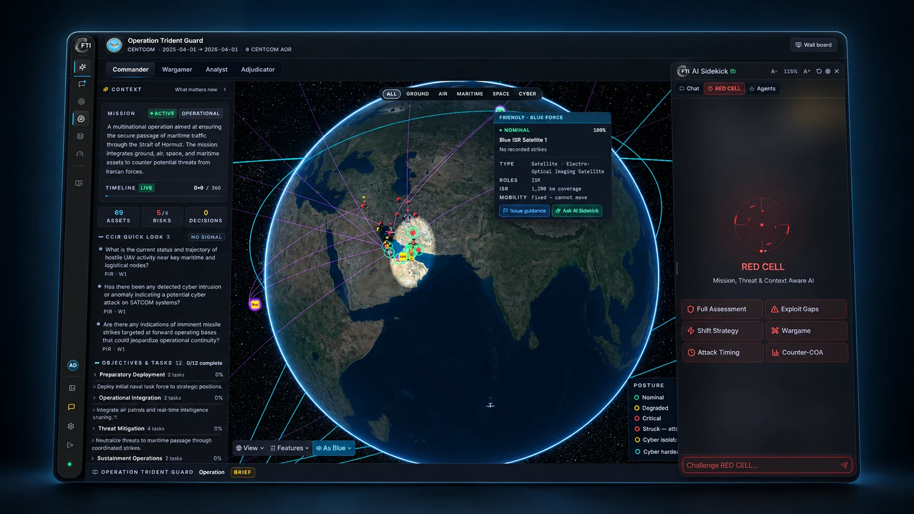This screenshot has width=914, height=514.
Task: Filter map to ALL domains
Action: click(x=391, y=94)
